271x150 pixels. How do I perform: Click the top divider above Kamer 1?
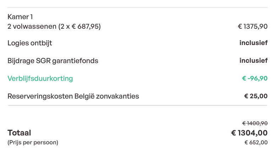click(x=137, y=7)
